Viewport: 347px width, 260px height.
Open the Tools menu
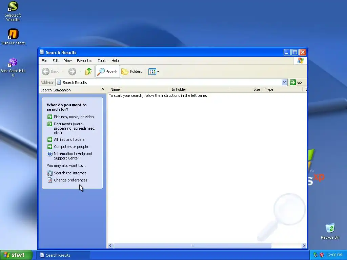pos(102,61)
